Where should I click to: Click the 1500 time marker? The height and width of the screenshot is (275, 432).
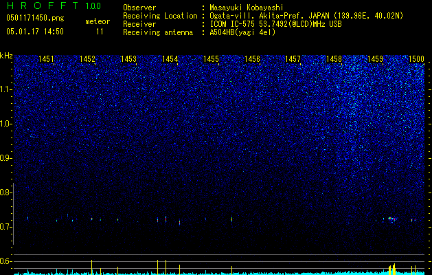[416, 58]
